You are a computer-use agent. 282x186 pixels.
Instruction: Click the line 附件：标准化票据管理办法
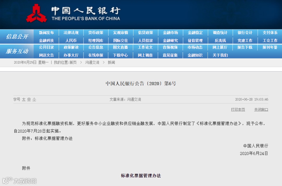point(47,139)
